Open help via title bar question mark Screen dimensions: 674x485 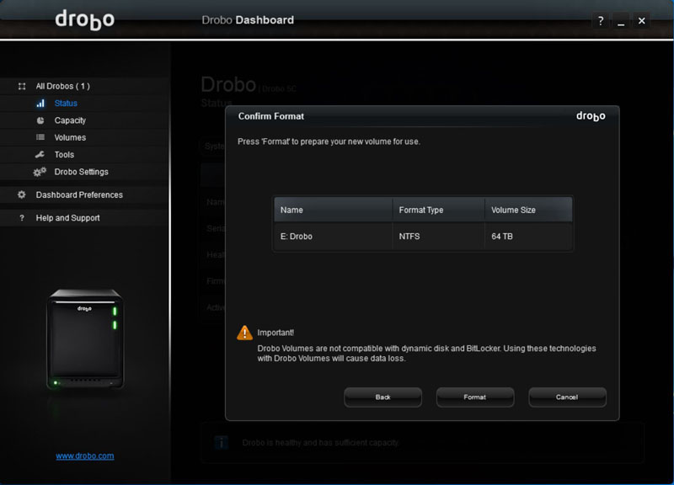600,21
